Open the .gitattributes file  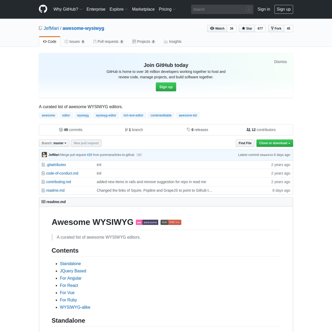[56, 165]
